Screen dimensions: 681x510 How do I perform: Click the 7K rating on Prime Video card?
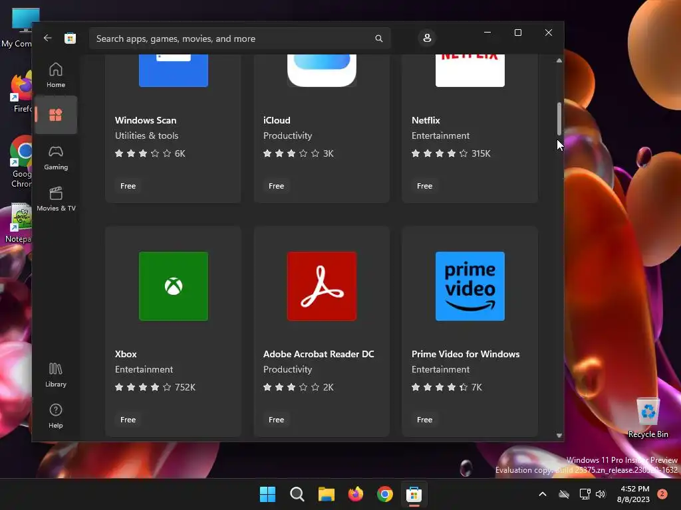tap(476, 387)
